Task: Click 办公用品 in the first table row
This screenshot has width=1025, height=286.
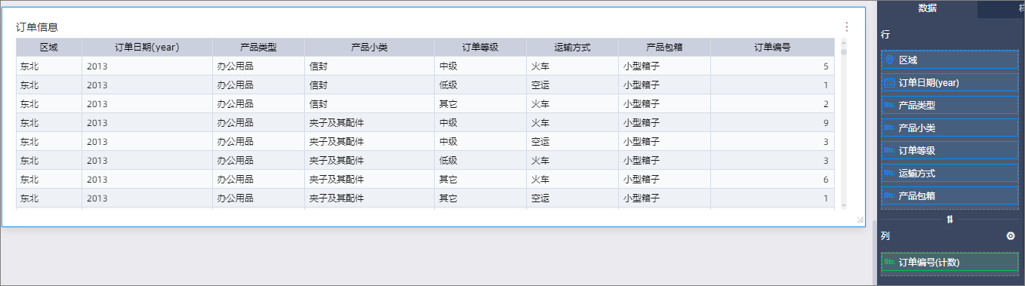Action: 235,66
